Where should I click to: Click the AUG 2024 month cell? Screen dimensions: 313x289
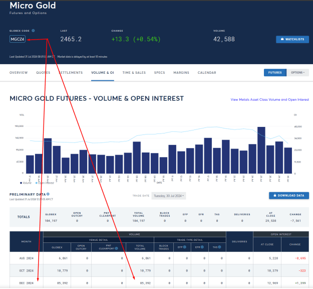(27, 258)
